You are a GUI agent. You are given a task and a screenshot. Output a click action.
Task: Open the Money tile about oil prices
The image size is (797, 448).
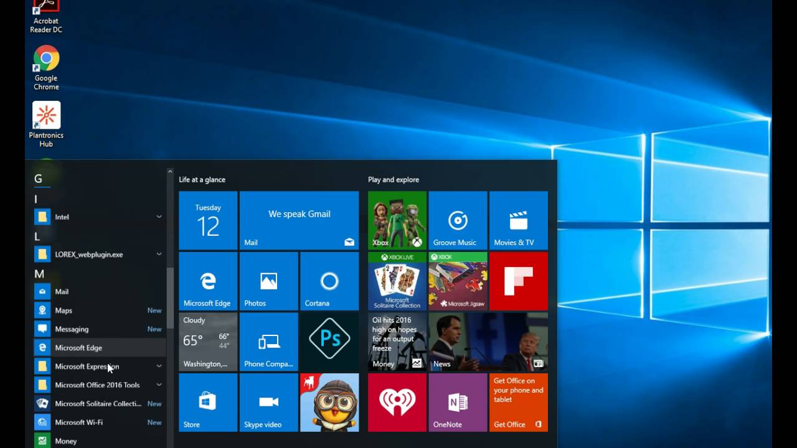pyautogui.click(x=397, y=342)
